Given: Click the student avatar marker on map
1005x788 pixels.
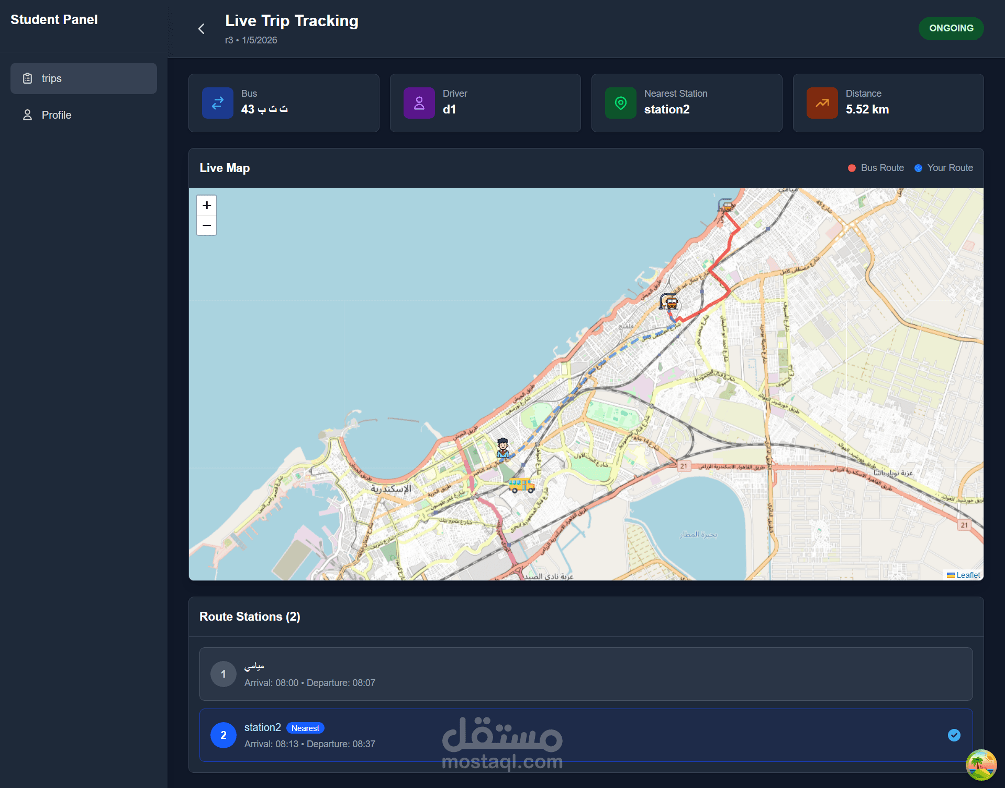Looking at the screenshot, I should click(x=503, y=448).
